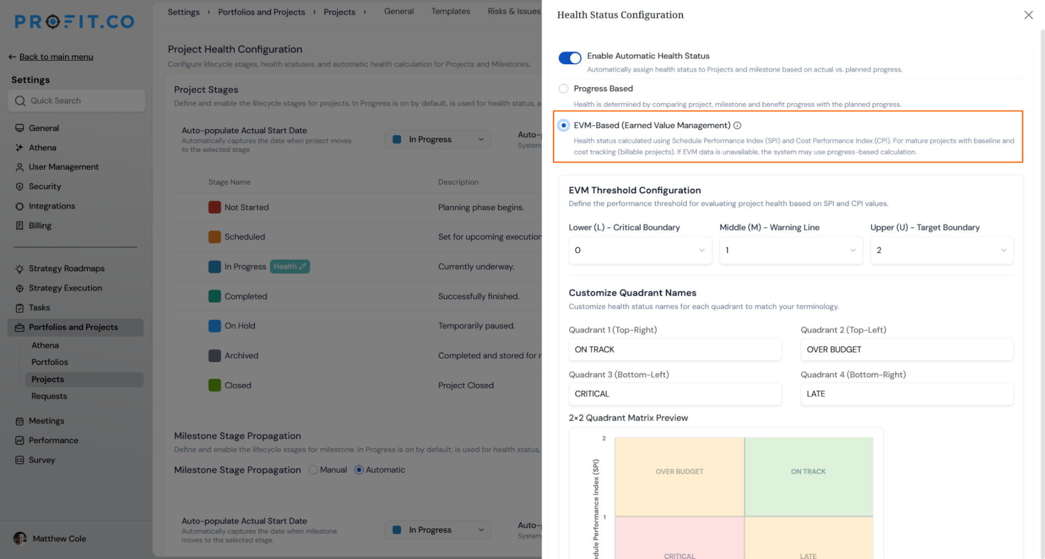The image size is (1045, 559).
Task: Click Closed green color swatch
Action: (x=214, y=386)
